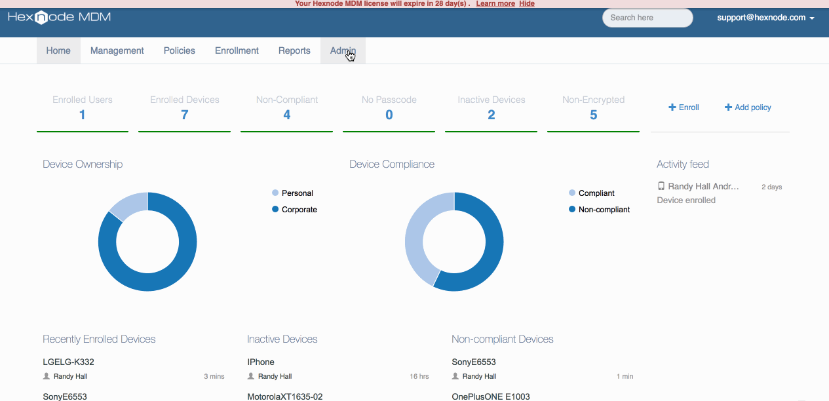Open the first SonyE6553 in Non-compliant Devices
829x401 pixels.
pyautogui.click(x=474, y=362)
